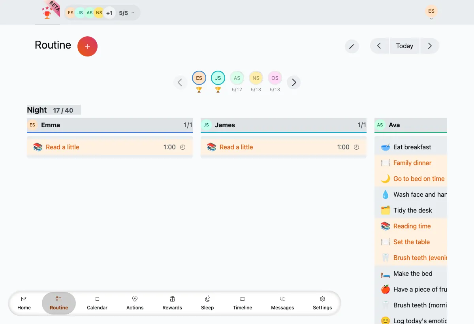474x324 pixels.
Task: Click the +1 more members badge
Action: 109,13
